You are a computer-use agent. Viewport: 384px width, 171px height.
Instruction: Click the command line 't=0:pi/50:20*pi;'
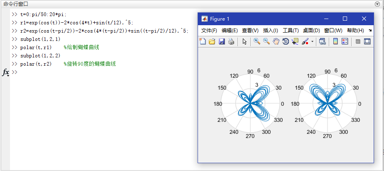coord(43,14)
